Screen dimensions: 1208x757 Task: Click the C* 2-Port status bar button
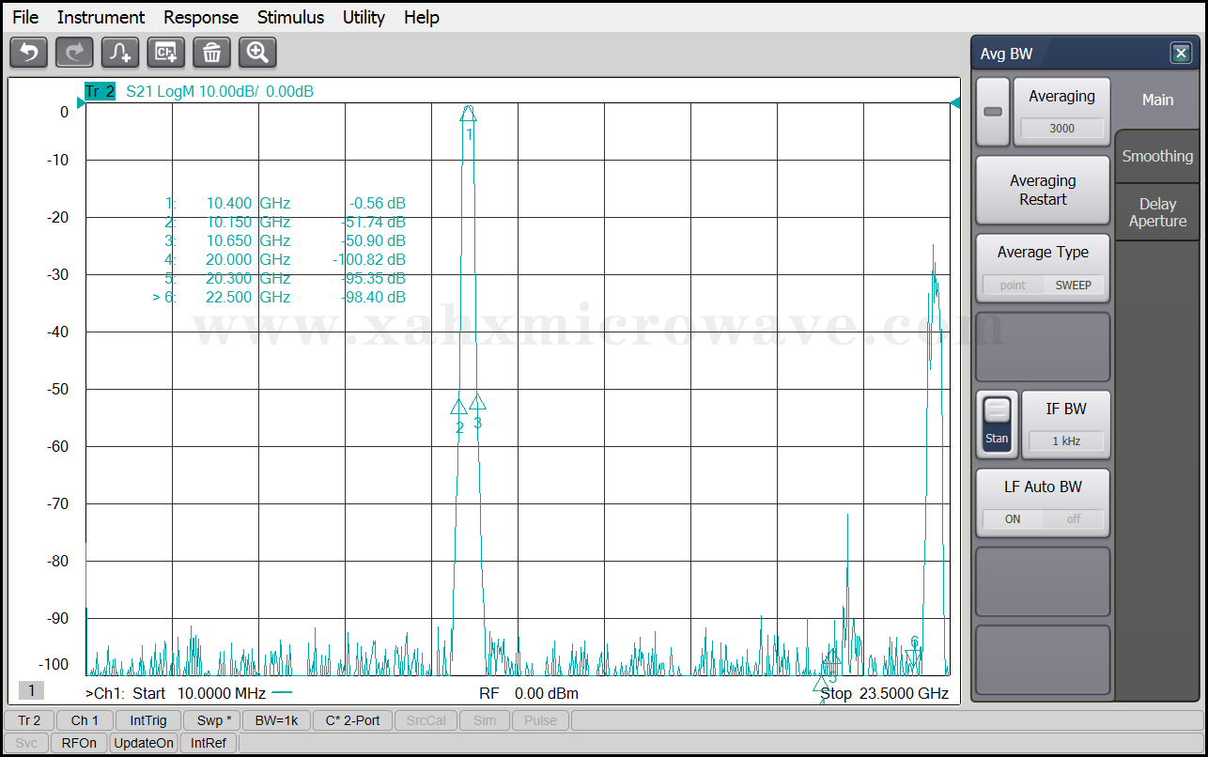(352, 720)
